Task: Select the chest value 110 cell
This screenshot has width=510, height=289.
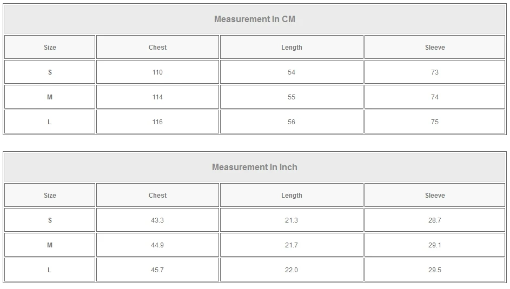Action: tap(157, 72)
